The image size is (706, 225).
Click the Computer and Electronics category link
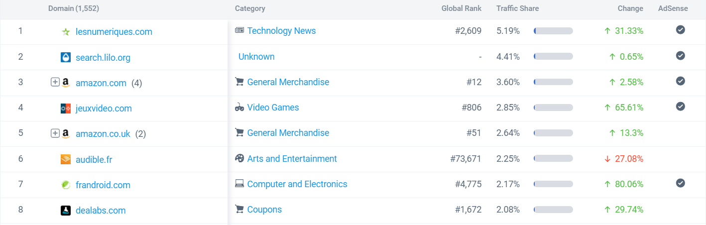pos(297,184)
